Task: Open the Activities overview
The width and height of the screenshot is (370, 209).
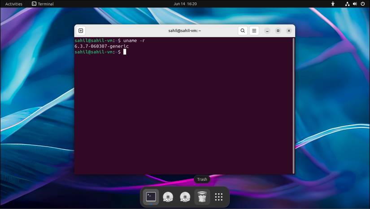Action: point(14,4)
